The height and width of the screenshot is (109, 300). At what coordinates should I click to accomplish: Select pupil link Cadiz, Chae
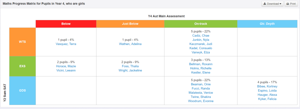coord(201,36)
